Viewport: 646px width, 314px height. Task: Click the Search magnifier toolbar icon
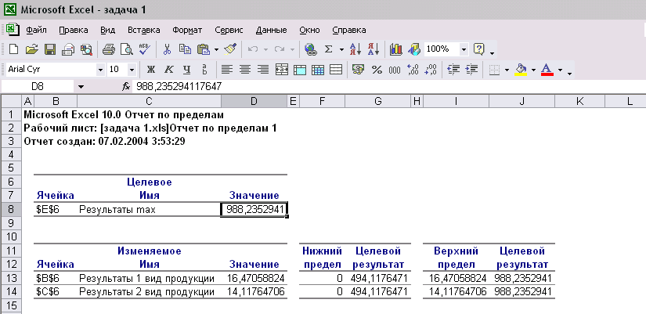[86, 50]
